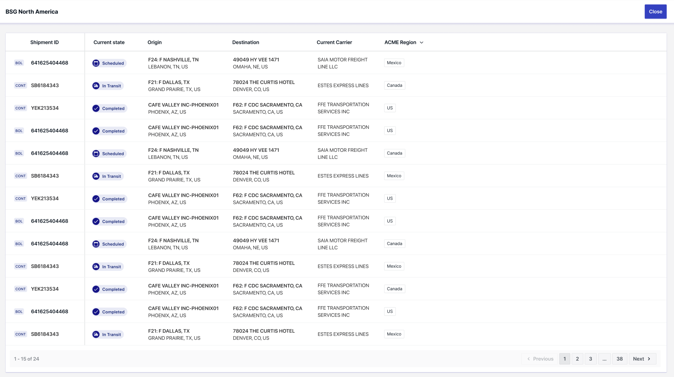Jump to page 38
The width and height of the screenshot is (674, 377).
tap(620, 359)
